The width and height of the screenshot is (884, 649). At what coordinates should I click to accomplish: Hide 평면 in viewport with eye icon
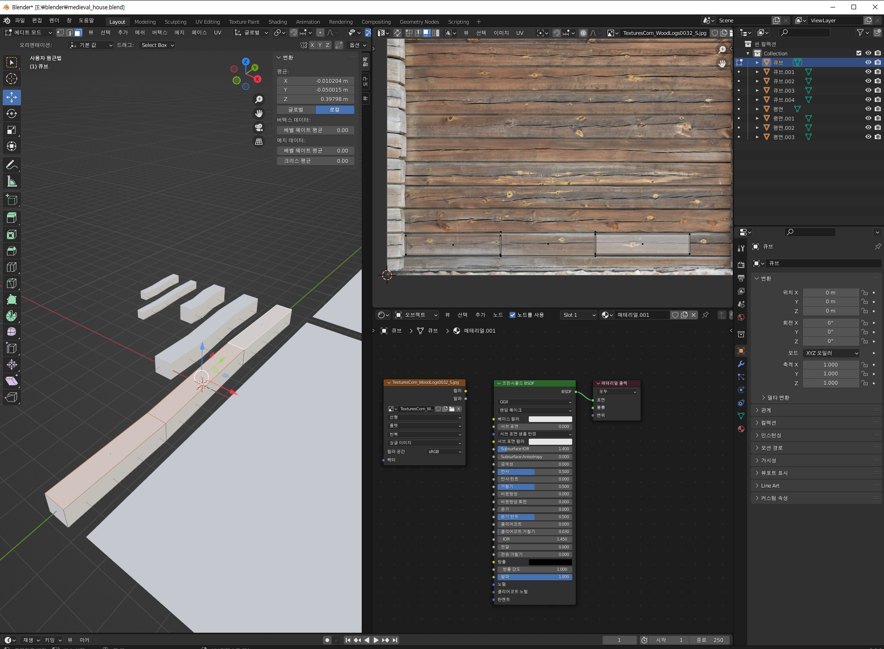point(868,109)
